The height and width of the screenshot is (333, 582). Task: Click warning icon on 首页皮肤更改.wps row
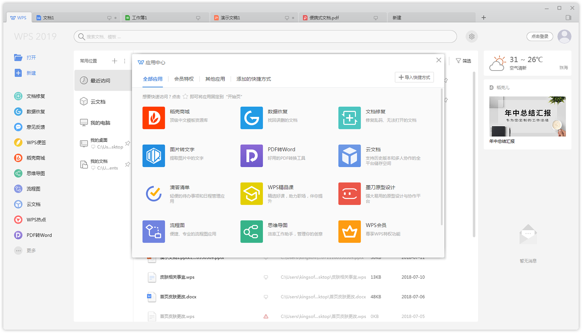click(266, 316)
